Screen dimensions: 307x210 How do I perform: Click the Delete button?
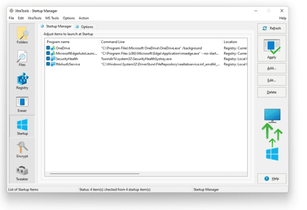click(x=271, y=92)
